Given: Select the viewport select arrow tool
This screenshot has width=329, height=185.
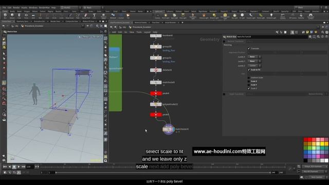Looking at the screenshot, I should tap(4, 53).
